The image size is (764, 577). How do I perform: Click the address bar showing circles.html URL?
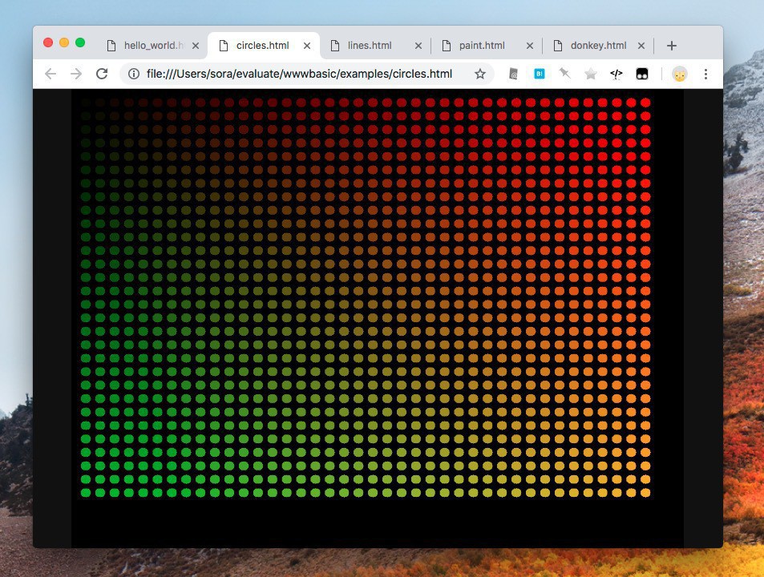299,75
